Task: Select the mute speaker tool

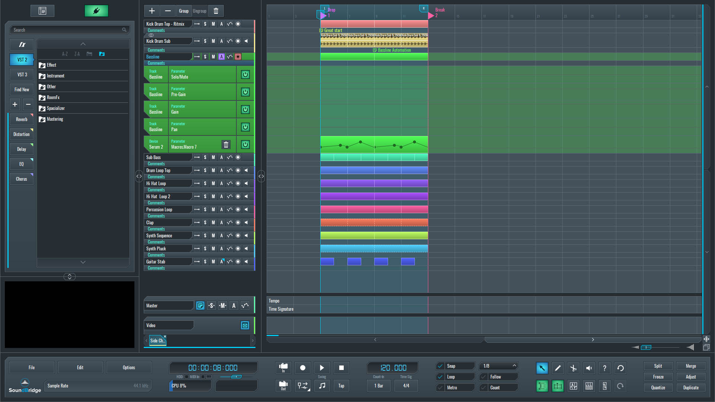Action: 589,368
